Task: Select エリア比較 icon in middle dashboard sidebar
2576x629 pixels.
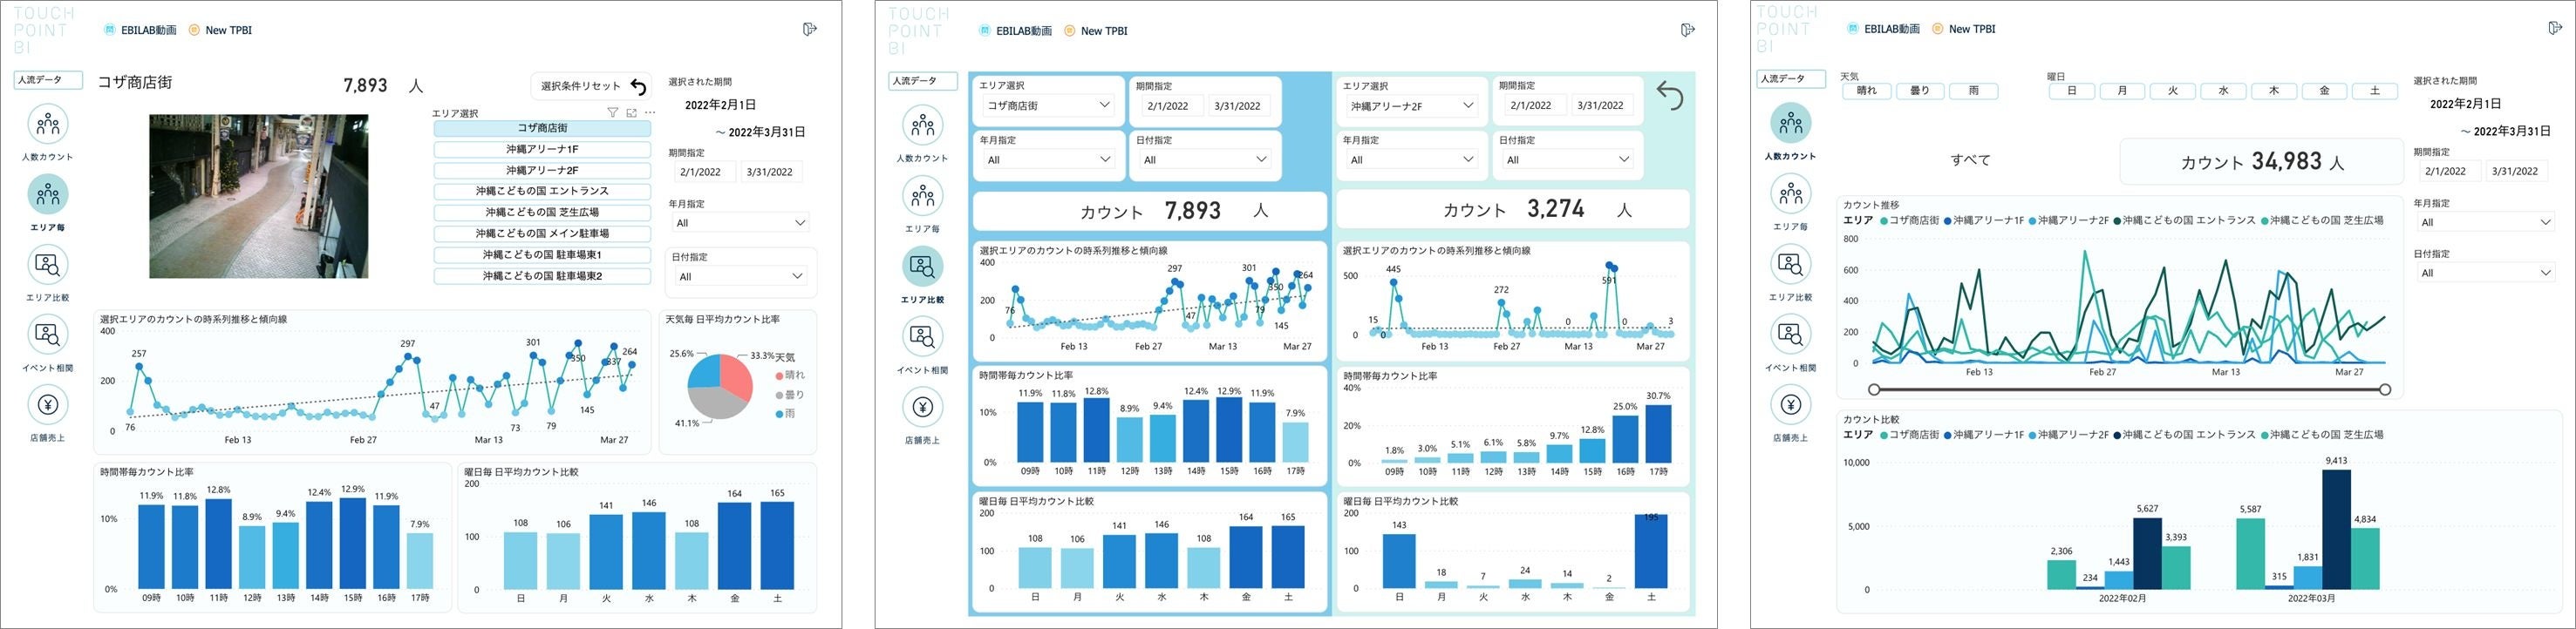Action: [x=922, y=267]
